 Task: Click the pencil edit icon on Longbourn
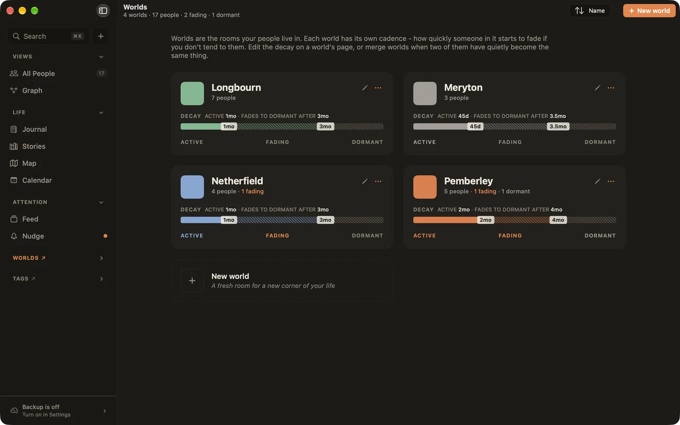click(365, 88)
